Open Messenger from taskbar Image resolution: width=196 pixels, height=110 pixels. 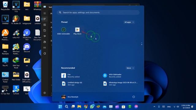[136, 107]
